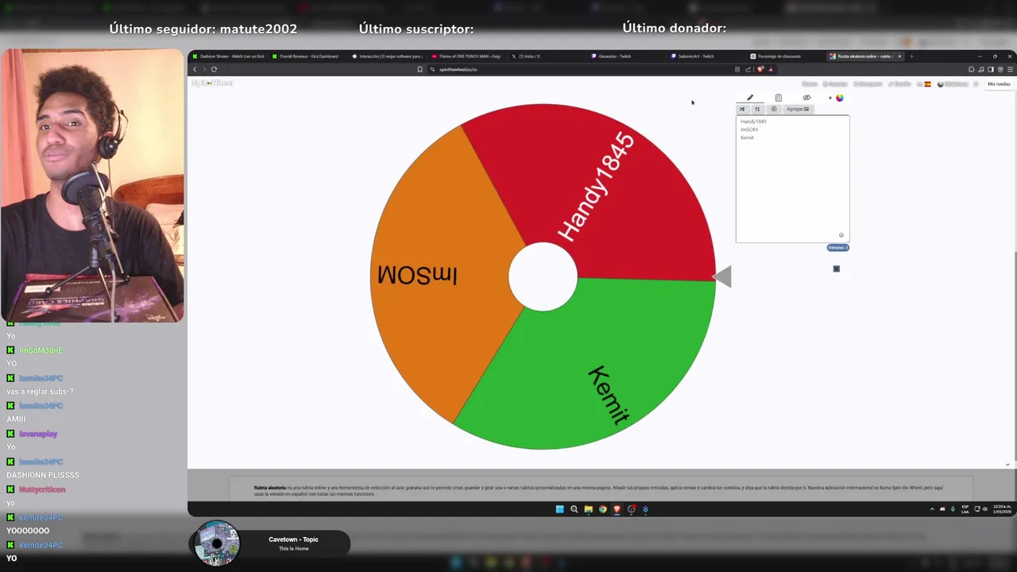This screenshot has width=1017, height=572.
Task: Click the entries count badge
Action: coord(837,248)
